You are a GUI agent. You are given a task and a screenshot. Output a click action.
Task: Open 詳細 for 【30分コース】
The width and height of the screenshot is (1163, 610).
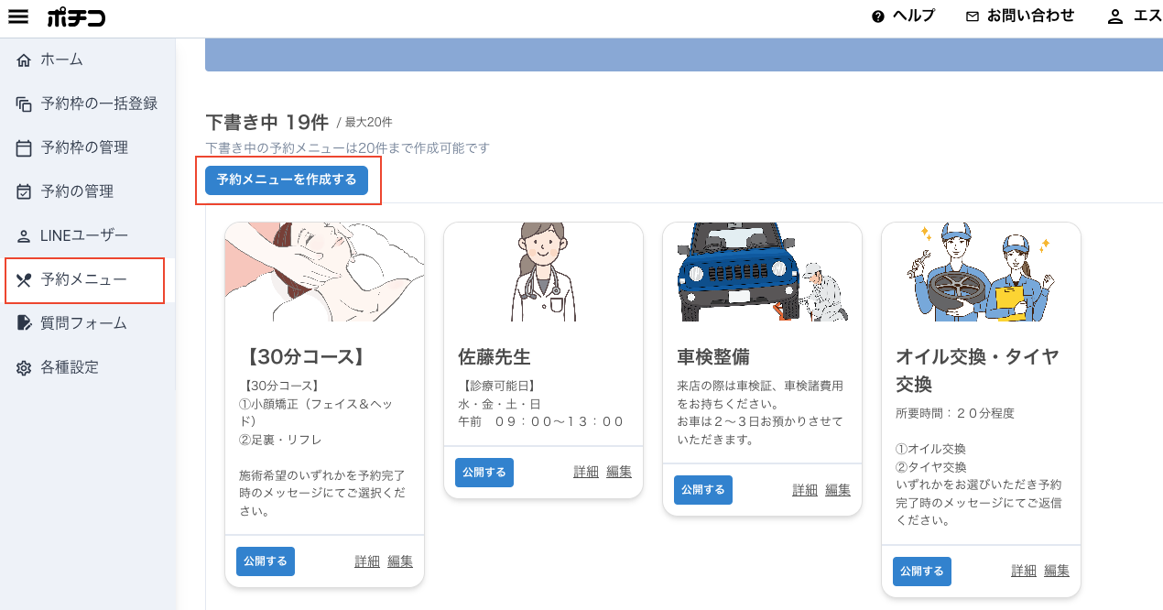point(367,561)
